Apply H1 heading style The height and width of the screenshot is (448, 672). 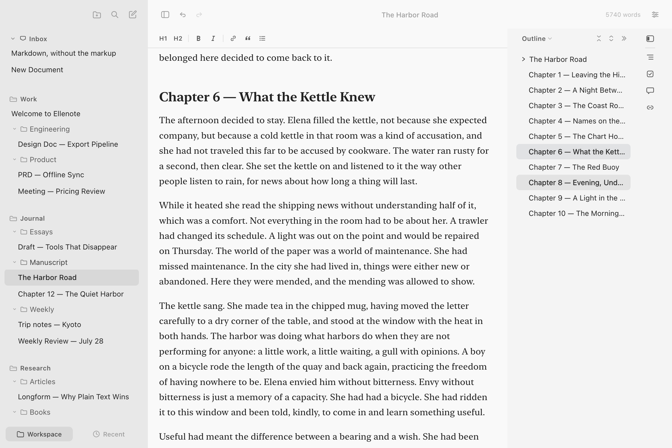(163, 38)
